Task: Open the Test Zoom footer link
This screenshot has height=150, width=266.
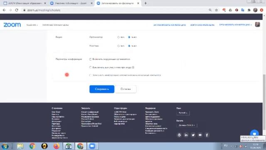Action: click(152, 112)
